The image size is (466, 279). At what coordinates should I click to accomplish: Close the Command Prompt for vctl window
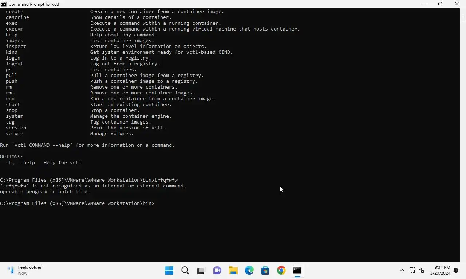coord(457,4)
